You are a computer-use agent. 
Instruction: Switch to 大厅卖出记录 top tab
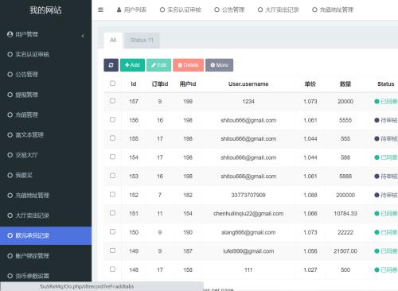click(x=279, y=10)
